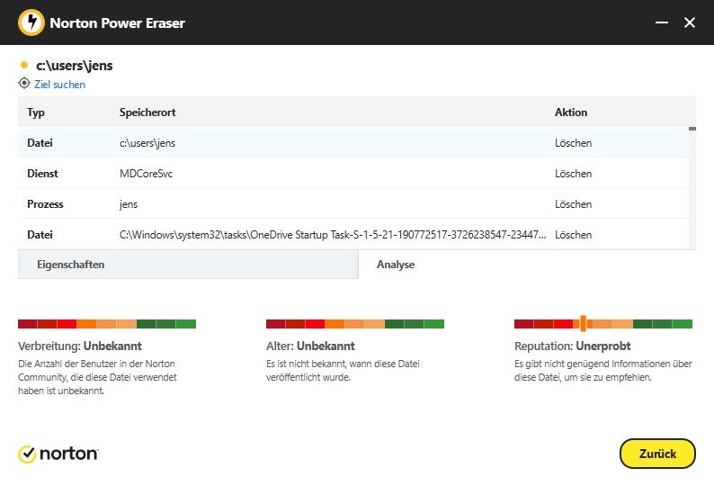Viewport: 714px width, 477px height.
Task: Click the Prozess type cell
Action: [x=45, y=203]
